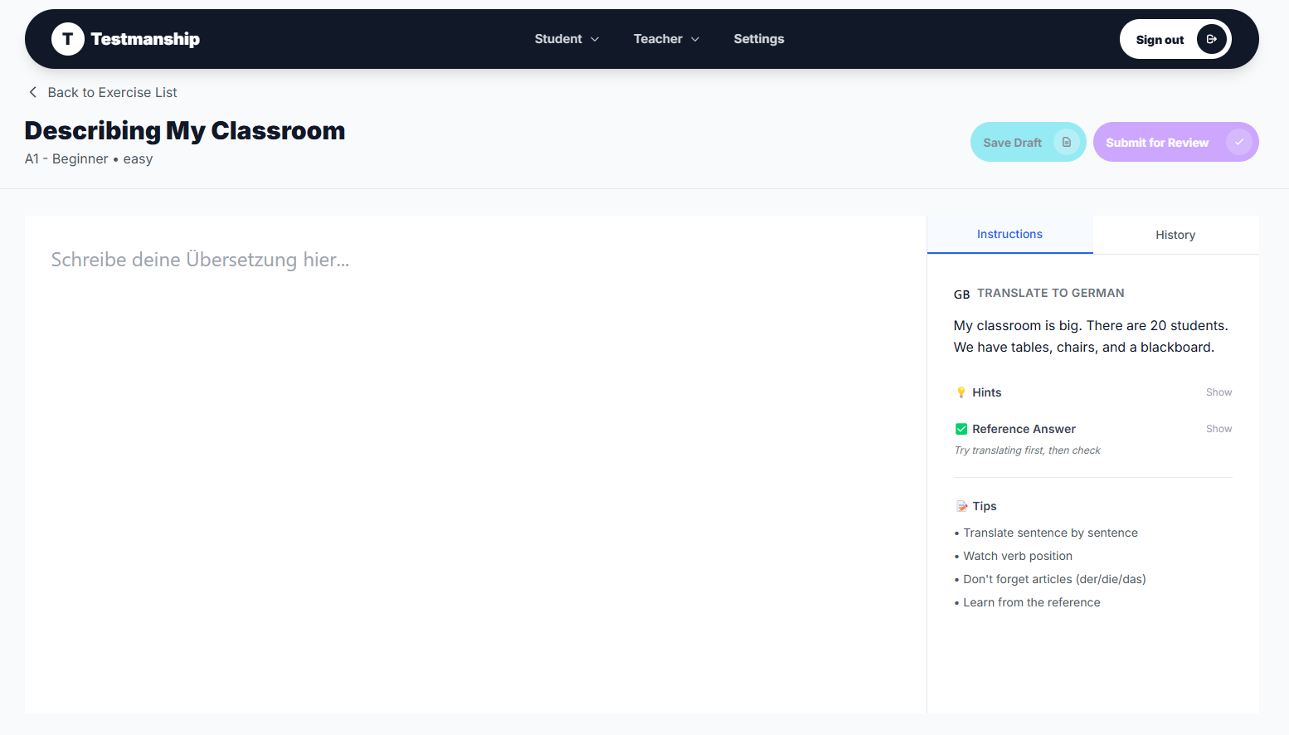This screenshot has width=1289, height=735.
Task: Click the back arrow chevron icon
Action: 33,92
